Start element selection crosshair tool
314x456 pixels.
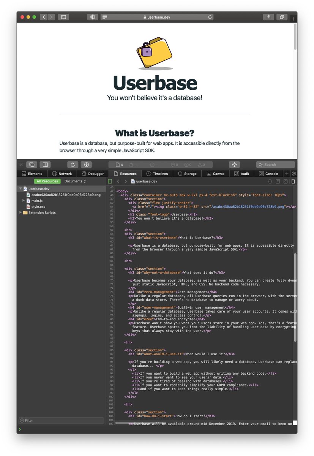[234, 165]
